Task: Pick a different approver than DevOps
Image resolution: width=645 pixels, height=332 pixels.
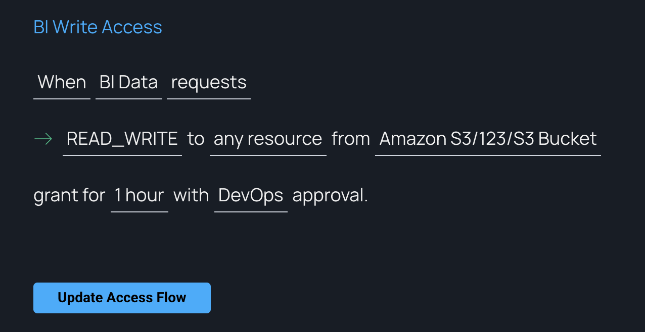Action: point(251,195)
